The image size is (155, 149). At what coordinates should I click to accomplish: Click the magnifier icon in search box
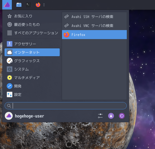[9, 106]
